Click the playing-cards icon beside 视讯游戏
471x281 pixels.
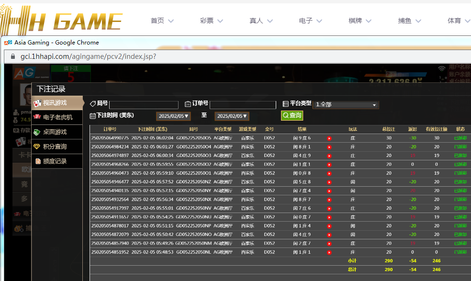pyautogui.click(x=37, y=103)
